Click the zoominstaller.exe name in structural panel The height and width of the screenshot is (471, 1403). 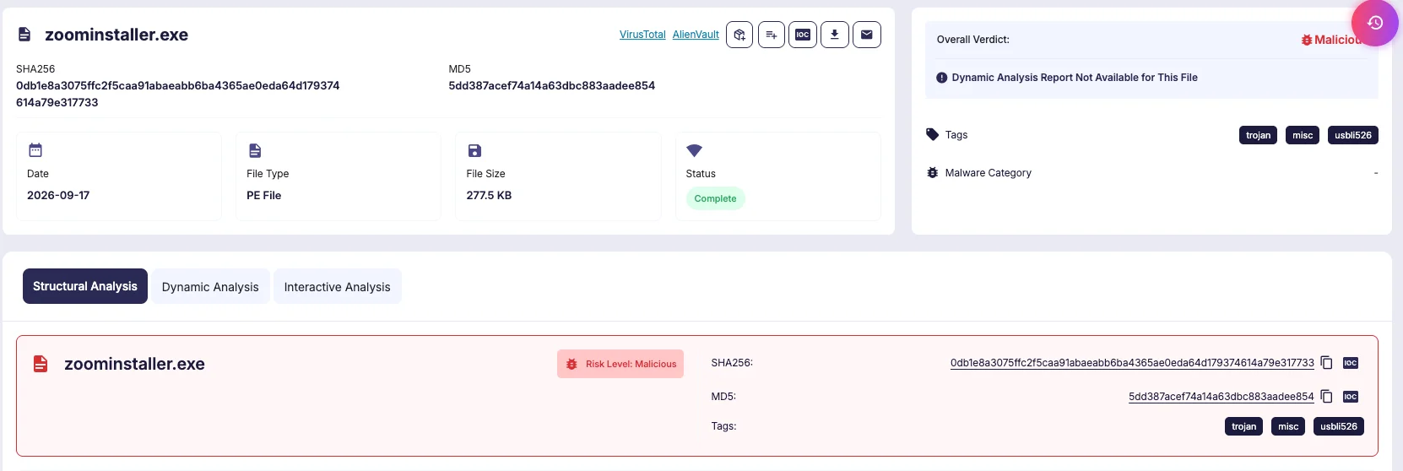click(134, 364)
